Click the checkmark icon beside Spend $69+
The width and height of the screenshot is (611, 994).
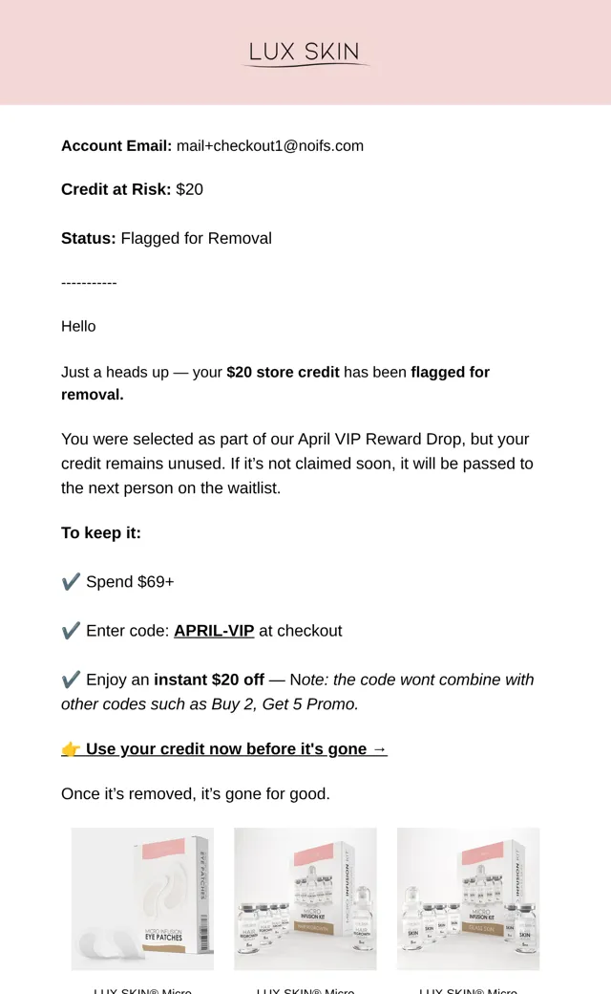(71, 581)
